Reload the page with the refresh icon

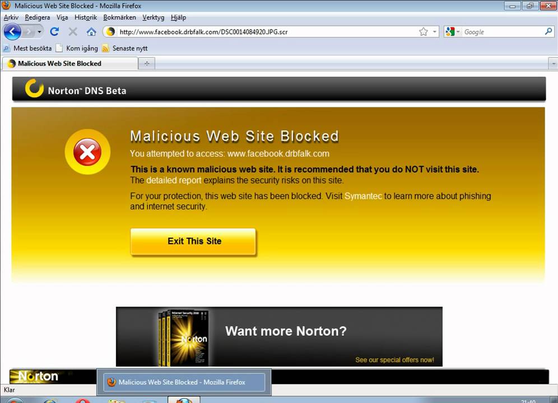click(54, 32)
